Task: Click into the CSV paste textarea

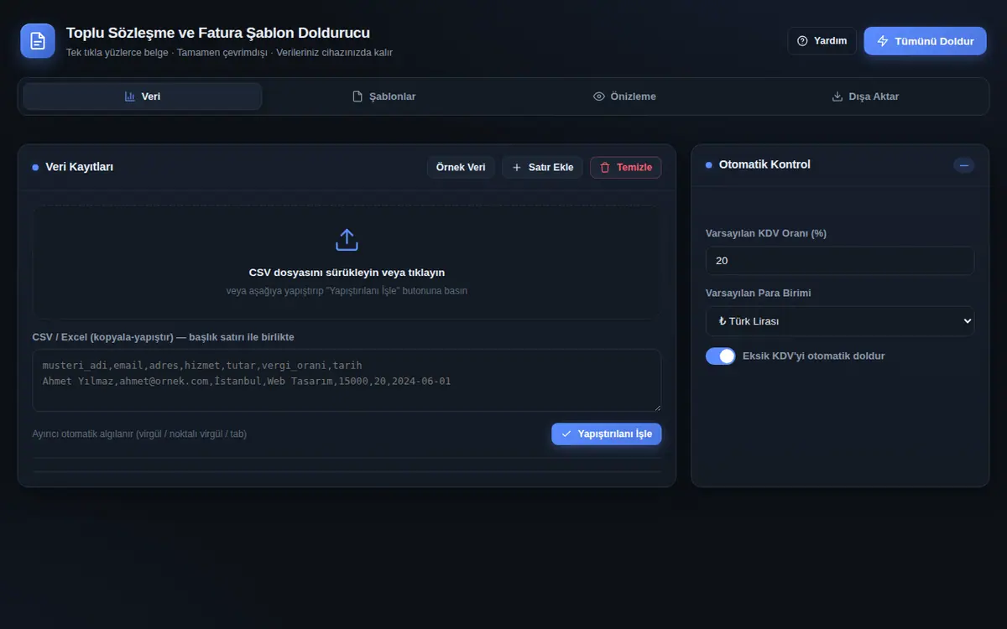Action: (347, 381)
